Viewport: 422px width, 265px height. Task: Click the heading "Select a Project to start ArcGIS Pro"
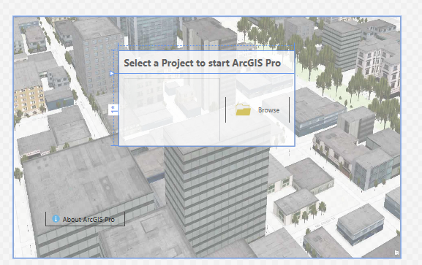(203, 63)
